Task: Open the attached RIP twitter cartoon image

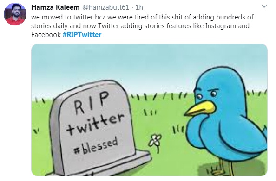Action: pos(149,110)
